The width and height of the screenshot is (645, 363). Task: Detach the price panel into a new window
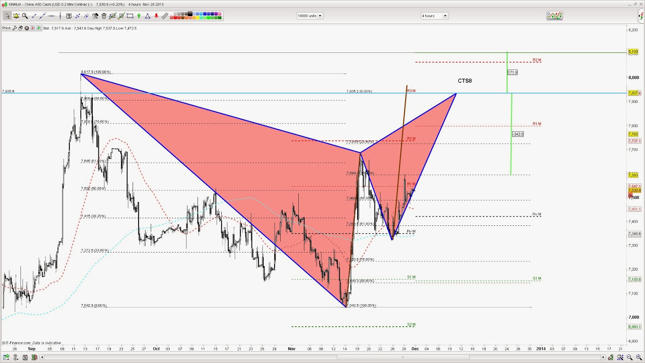pos(21,28)
